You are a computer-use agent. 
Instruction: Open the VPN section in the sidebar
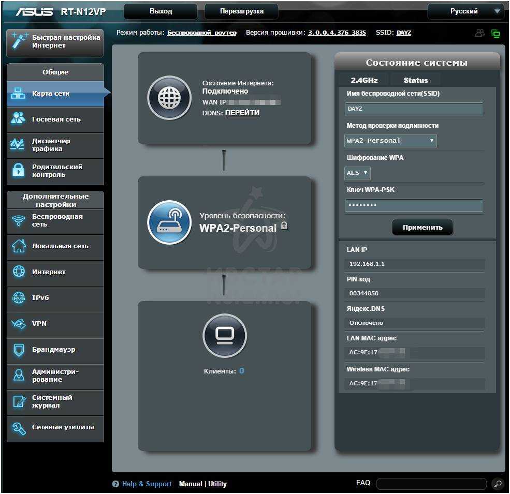coord(55,324)
